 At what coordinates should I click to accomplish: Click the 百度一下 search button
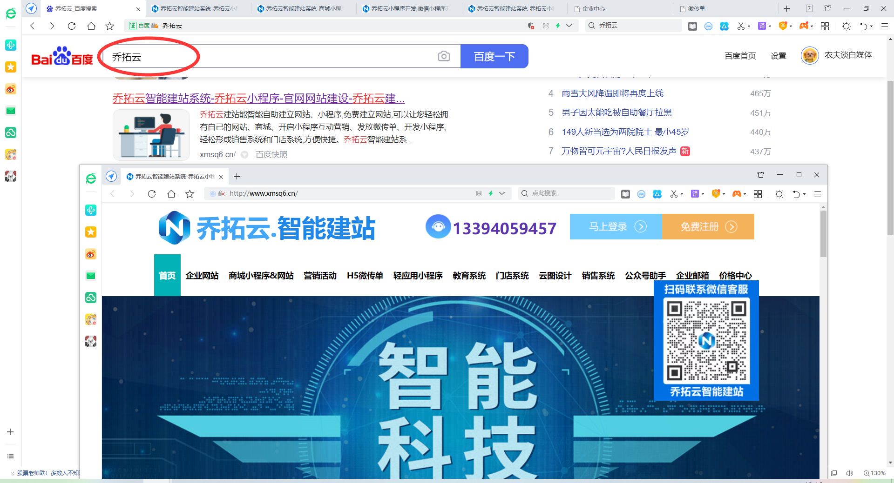click(494, 56)
